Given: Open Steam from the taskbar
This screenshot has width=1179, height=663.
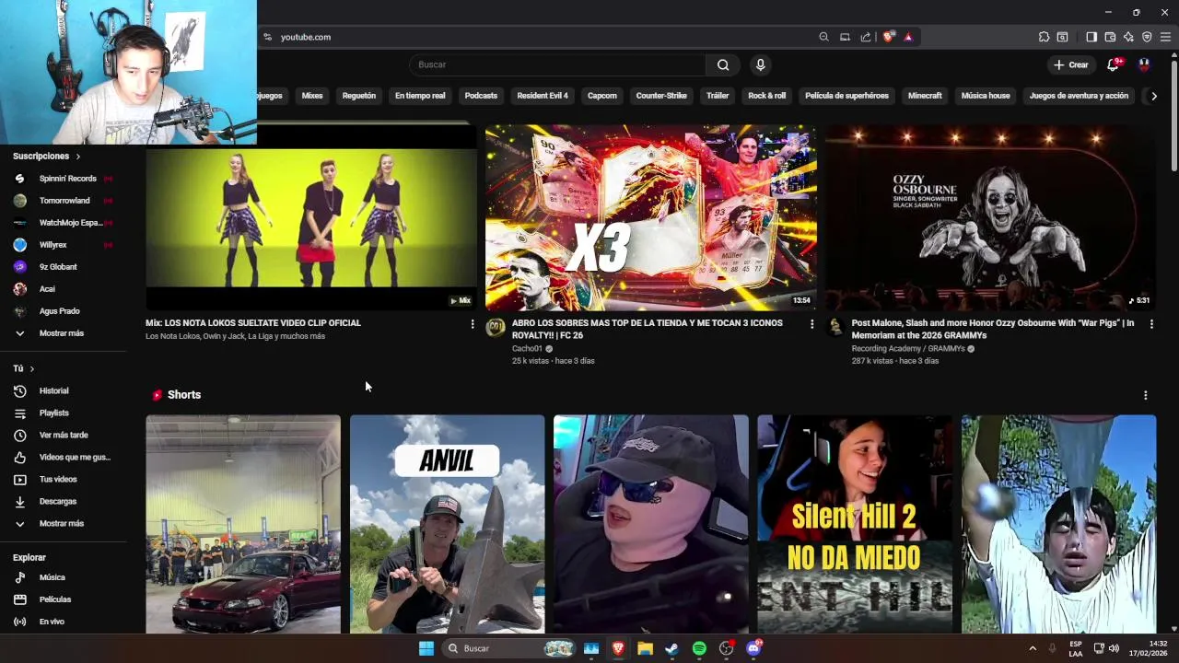Looking at the screenshot, I should point(672,648).
